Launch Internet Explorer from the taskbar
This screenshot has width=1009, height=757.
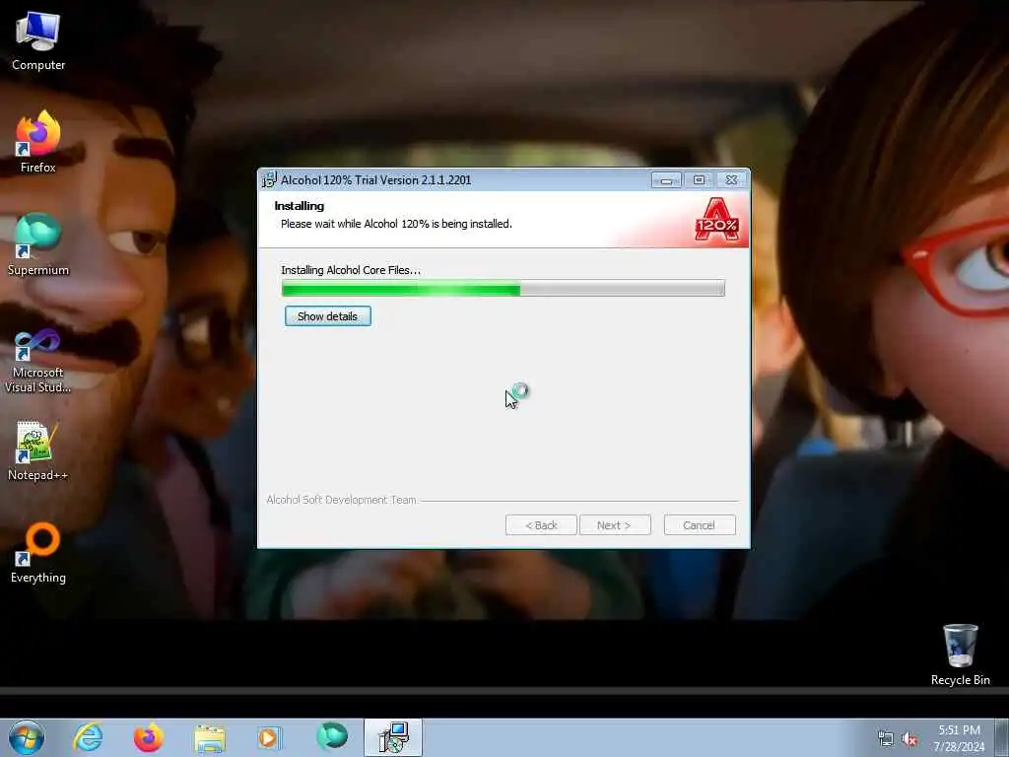(x=88, y=737)
